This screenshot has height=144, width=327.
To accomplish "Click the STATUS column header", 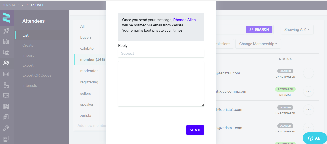I will pos(285,59).
